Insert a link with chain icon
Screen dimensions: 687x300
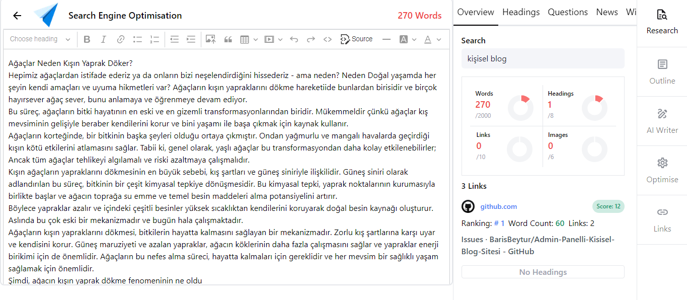121,39
